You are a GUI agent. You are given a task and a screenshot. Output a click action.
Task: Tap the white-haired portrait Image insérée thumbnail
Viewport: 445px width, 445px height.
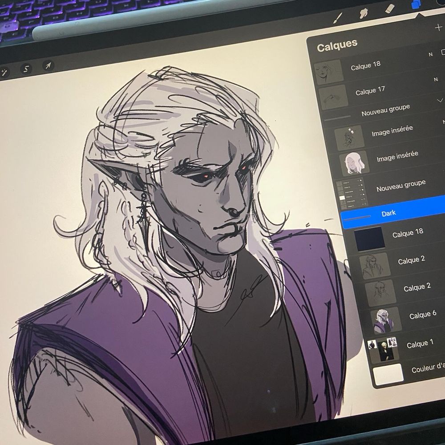354,162
